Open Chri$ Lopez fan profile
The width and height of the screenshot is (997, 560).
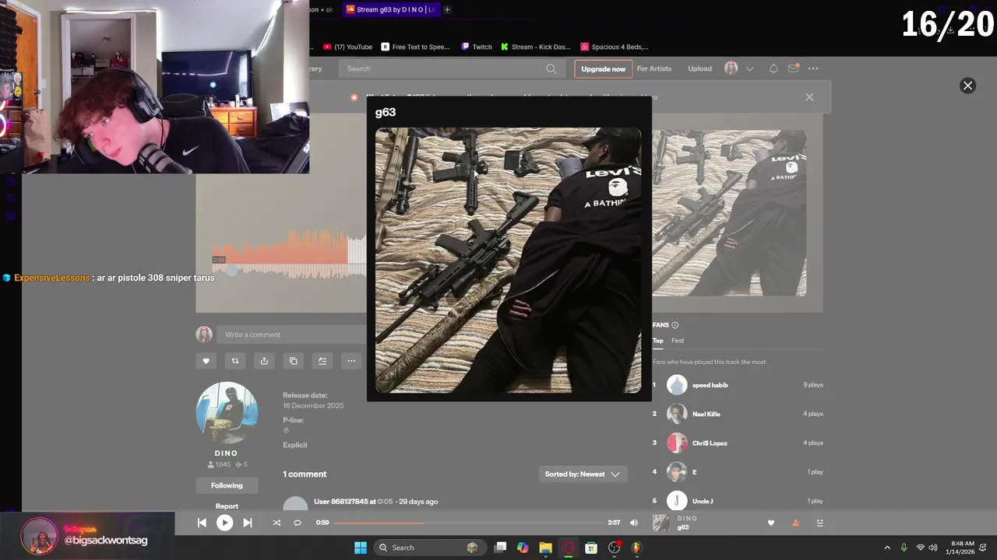(710, 443)
